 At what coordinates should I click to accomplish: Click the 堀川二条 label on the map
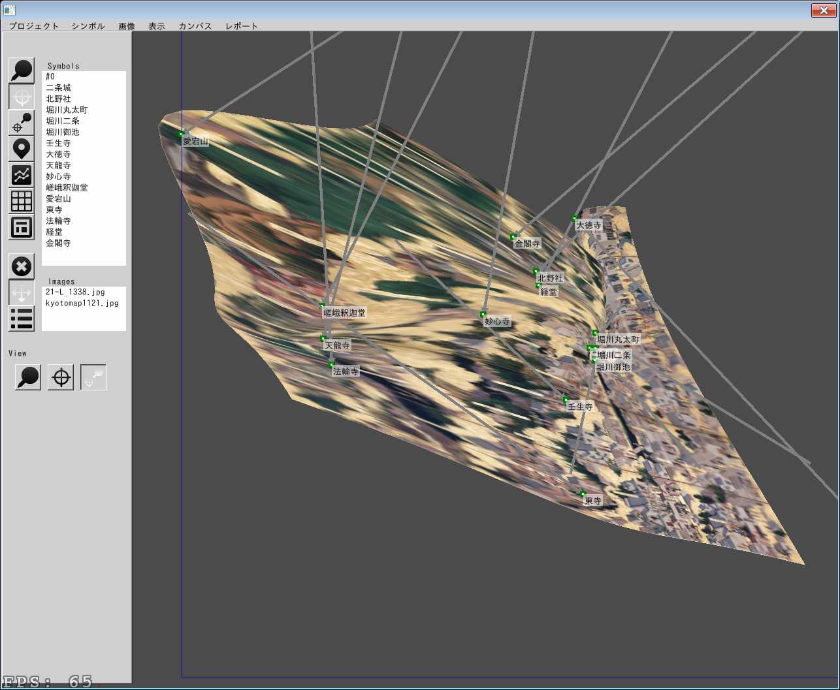tap(614, 355)
